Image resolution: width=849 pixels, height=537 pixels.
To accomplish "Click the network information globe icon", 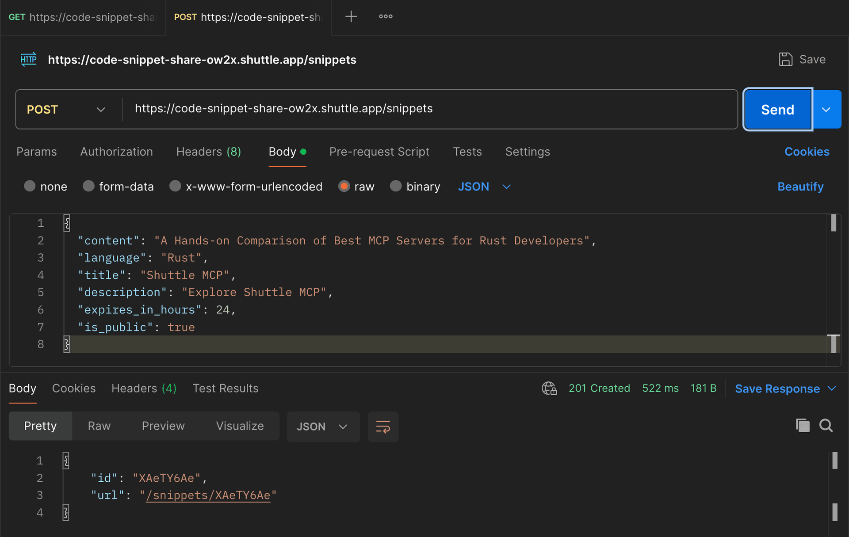I will (549, 388).
